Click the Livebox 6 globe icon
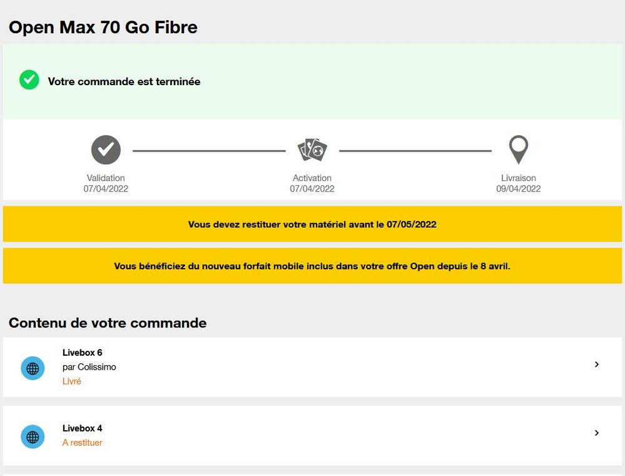The image size is (625, 476). pyautogui.click(x=33, y=368)
